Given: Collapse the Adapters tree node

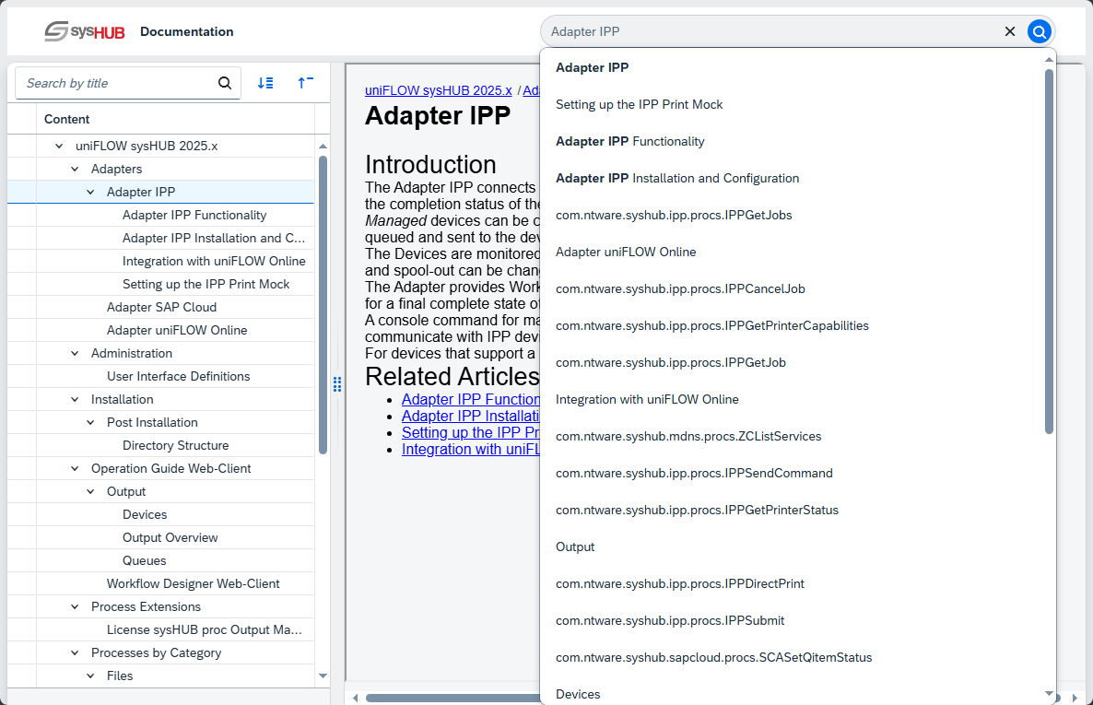Looking at the screenshot, I should click(75, 169).
